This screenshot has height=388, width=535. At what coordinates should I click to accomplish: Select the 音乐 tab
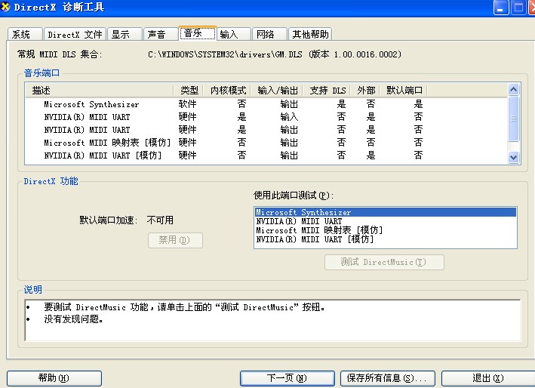[x=198, y=33]
